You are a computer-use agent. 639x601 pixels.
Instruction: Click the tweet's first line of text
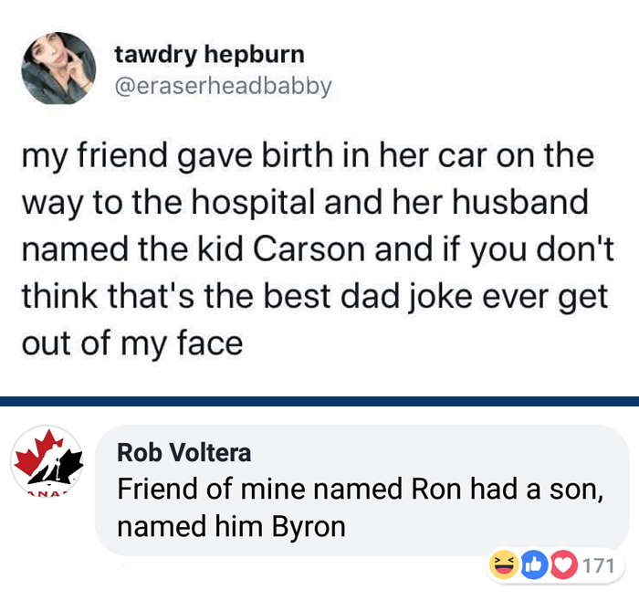coord(307,155)
